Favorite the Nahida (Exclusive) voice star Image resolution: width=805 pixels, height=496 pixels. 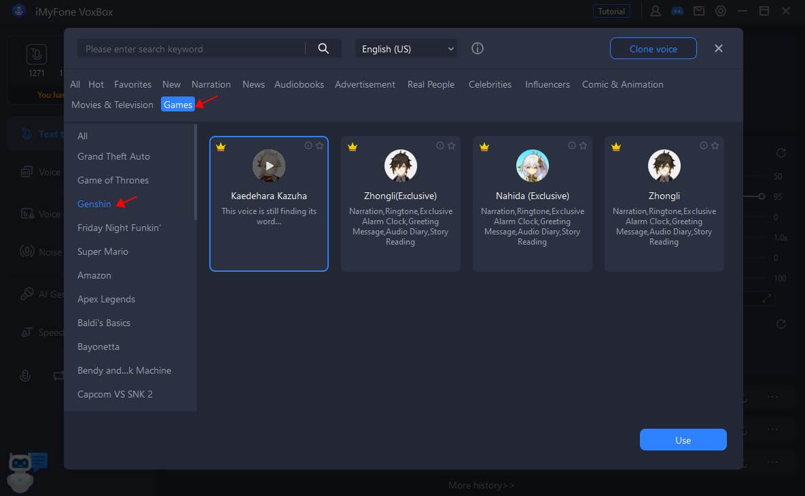pos(584,146)
